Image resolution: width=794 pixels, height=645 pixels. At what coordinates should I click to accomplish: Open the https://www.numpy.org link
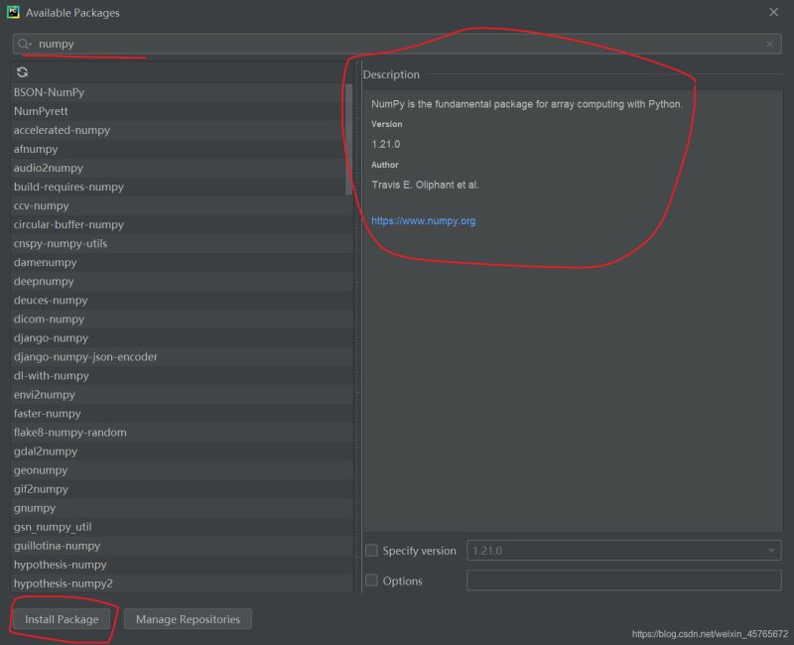tap(423, 221)
